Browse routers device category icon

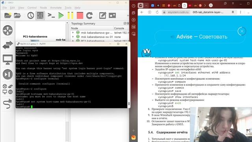(7, 30)
